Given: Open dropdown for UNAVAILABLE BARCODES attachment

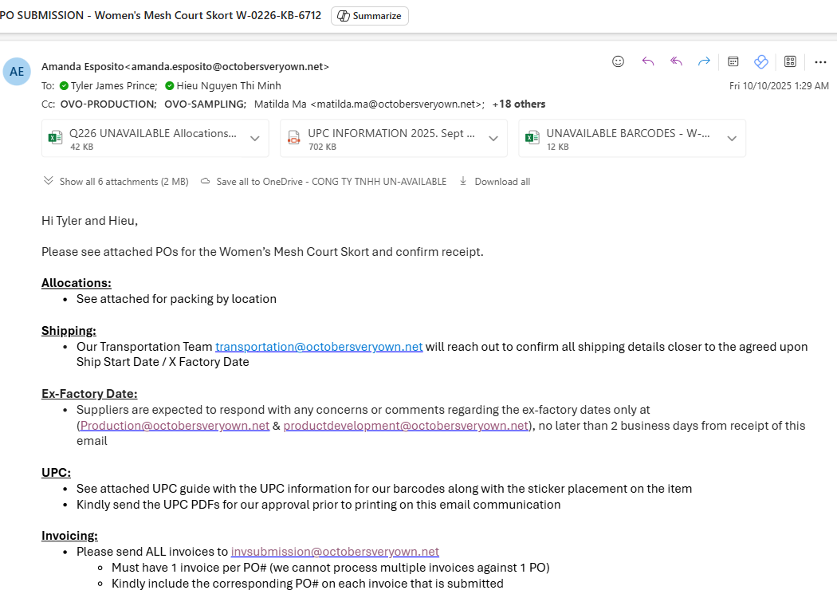Looking at the screenshot, I should 731,139.
